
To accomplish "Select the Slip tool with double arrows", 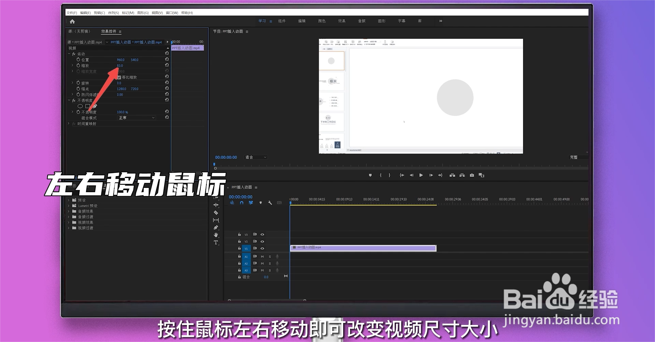I will pyautogui.click(x=216, y=220).
